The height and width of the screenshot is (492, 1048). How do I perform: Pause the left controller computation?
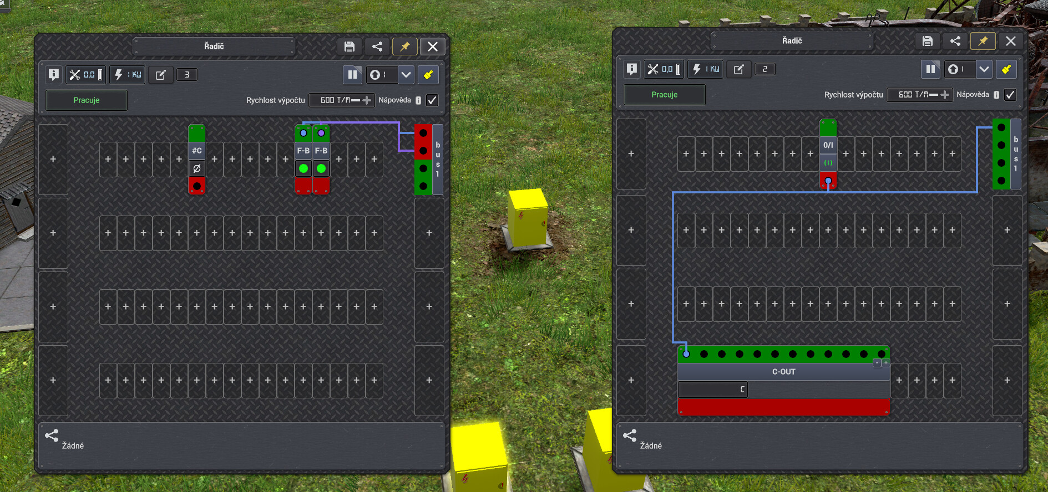point(352,75)
